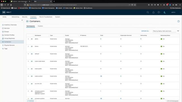Open vSphere Client bookmark

(x=78, y=8)
